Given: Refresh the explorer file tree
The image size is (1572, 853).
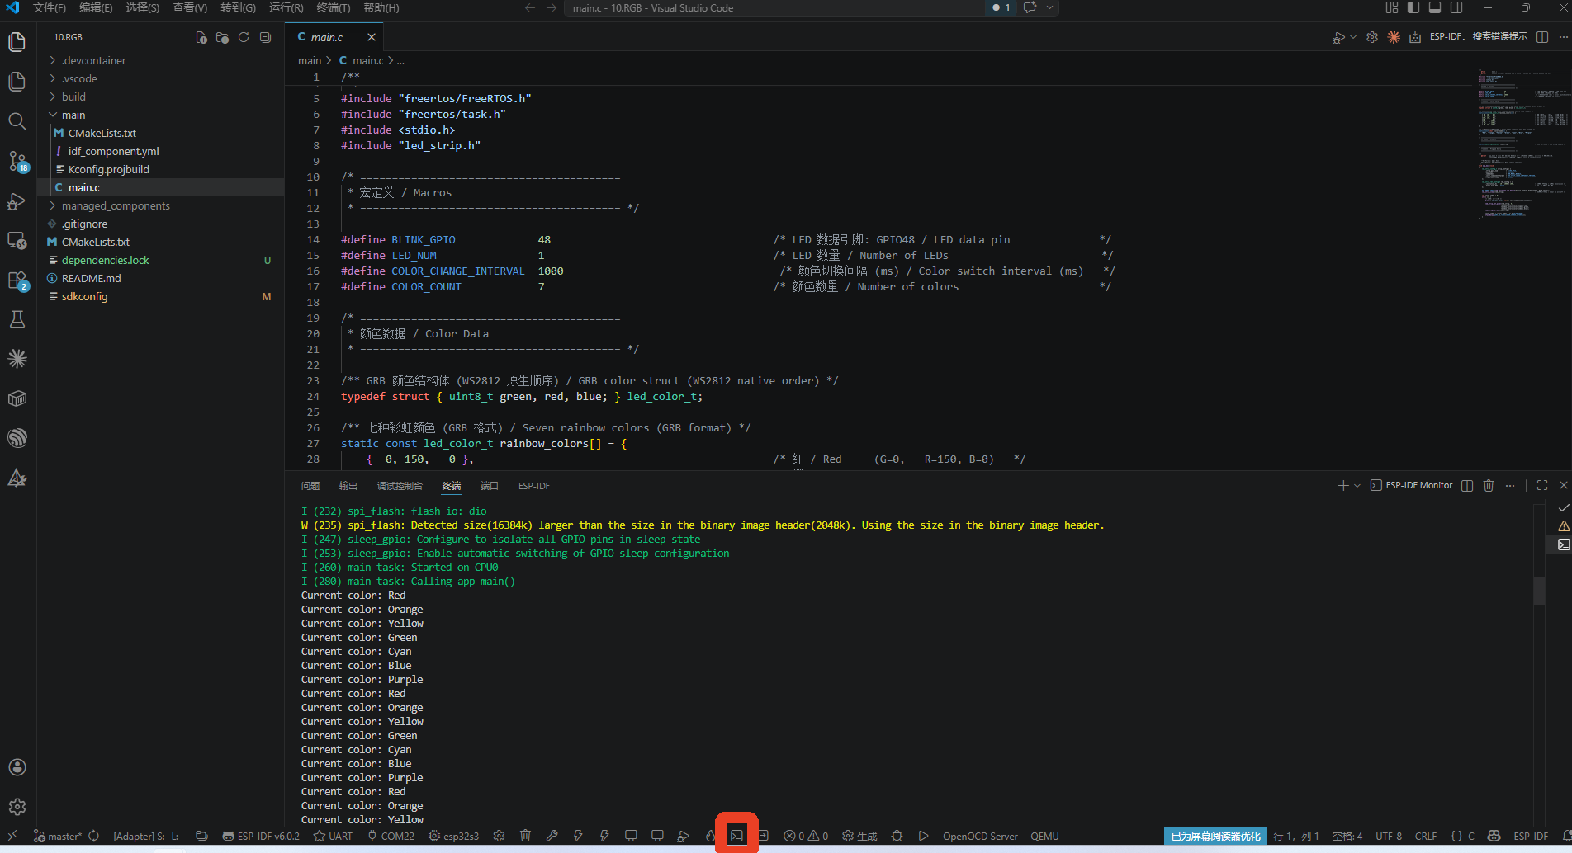Looking at the screenshot, I should 244,37.
